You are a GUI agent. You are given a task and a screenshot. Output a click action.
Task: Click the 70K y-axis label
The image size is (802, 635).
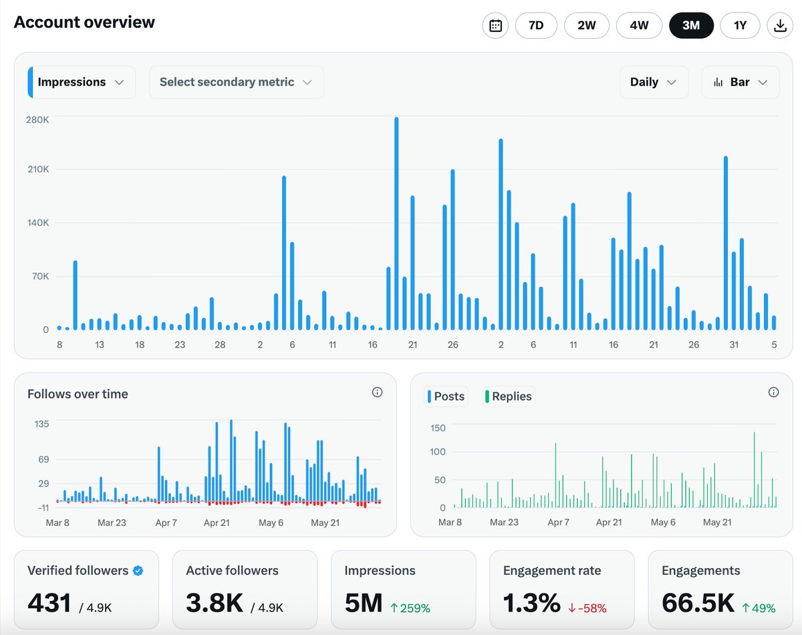tap(40, 276)
